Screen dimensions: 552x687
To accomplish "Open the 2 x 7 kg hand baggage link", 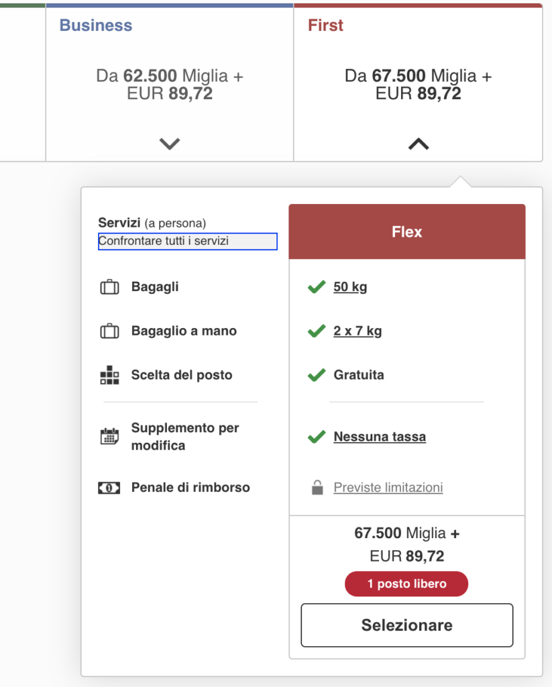I will click(x=357, y=331).
